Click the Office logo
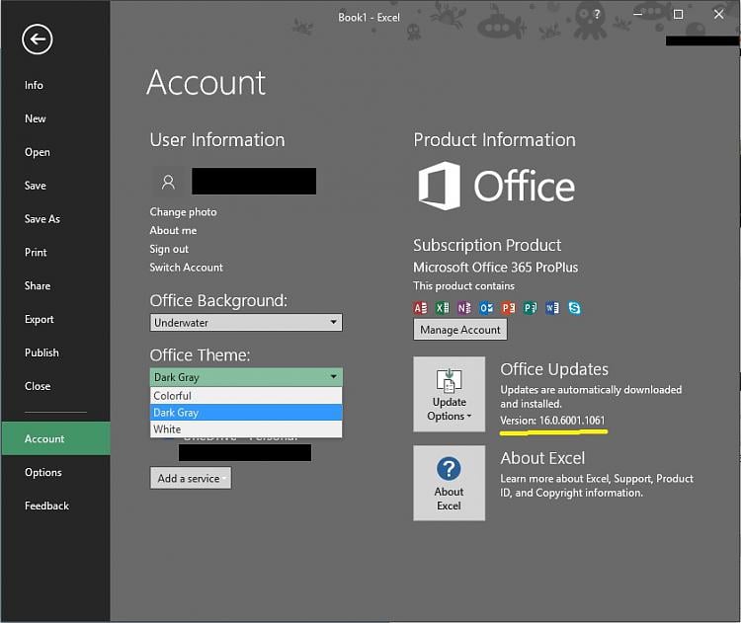 pos(496,186)
